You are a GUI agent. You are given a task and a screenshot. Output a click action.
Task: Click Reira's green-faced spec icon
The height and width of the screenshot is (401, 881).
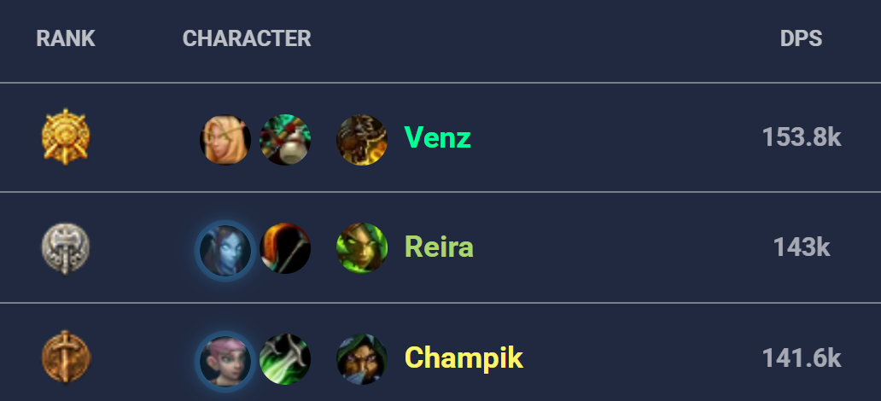point(362,248)
